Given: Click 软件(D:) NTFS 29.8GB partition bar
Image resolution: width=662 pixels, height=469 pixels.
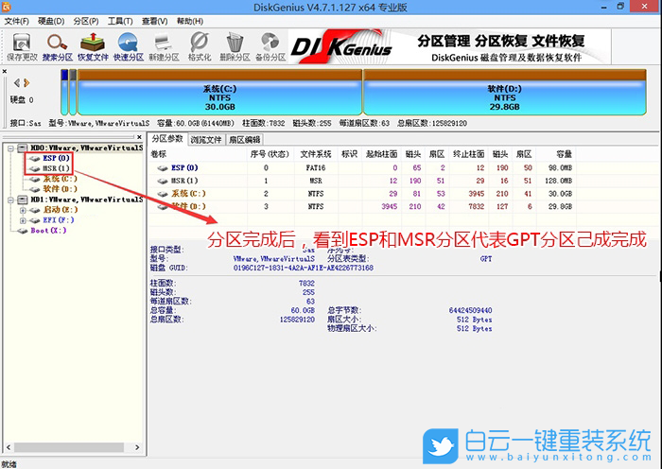Looking at the screenshot, I should (504, 93).
